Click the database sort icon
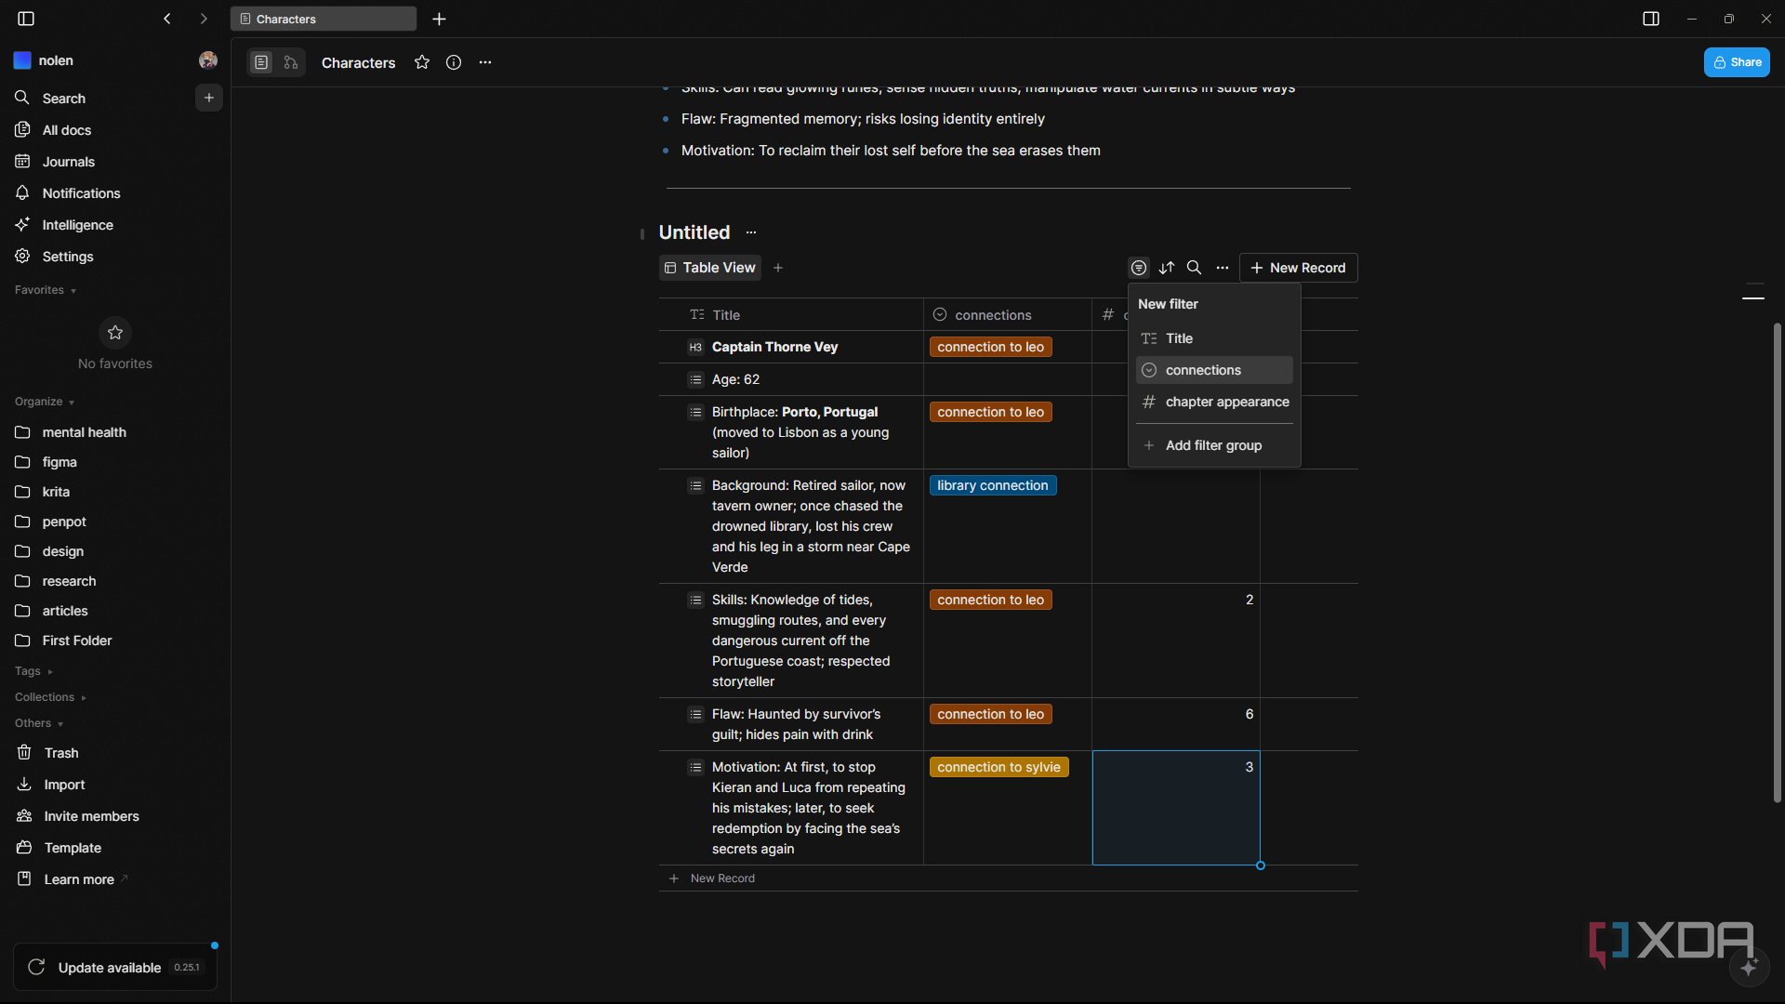Screen dimensions: 1785x1004 tap(1167, 268)
